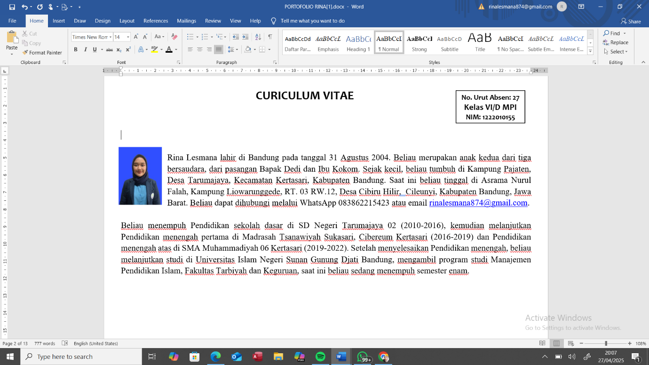Click the Format Painter tool

tap(42, 53)
